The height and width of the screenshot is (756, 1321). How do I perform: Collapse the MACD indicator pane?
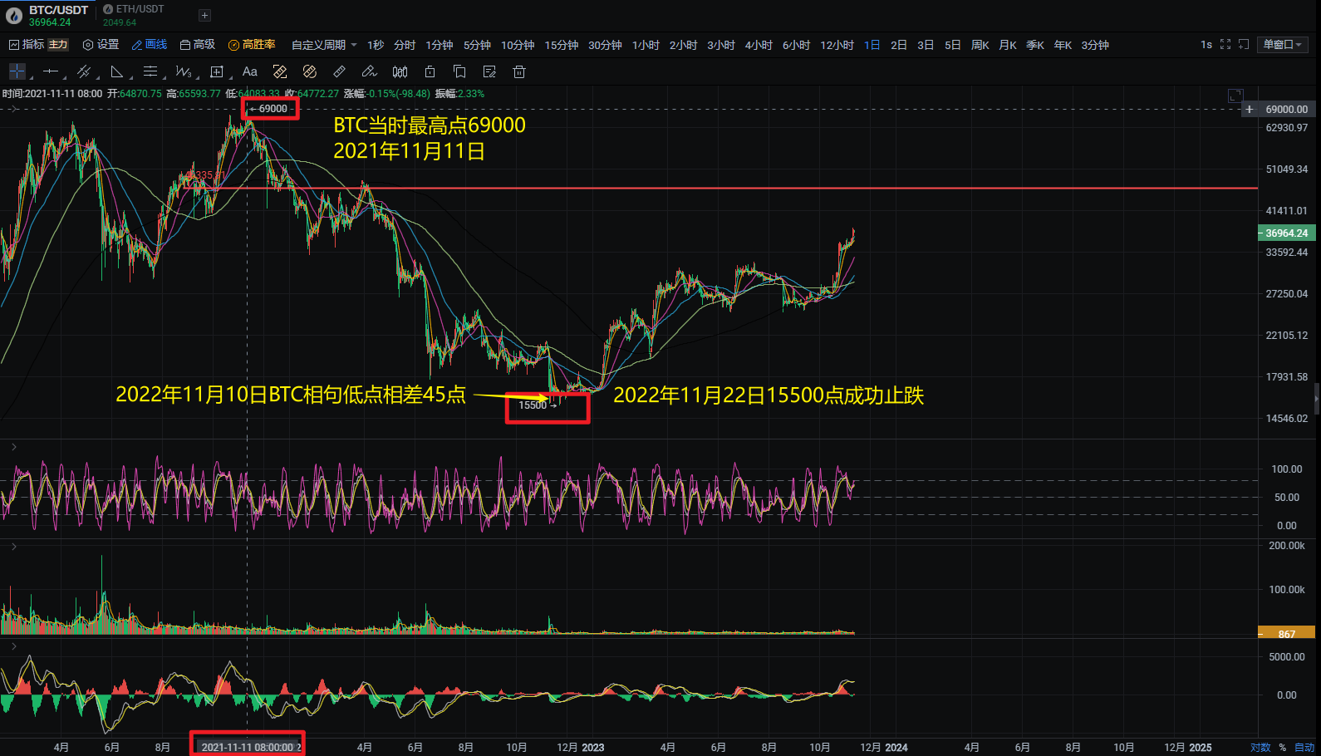point(13,646)
